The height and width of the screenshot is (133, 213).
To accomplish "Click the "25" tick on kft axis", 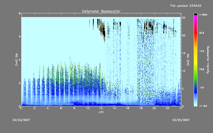I will pos(183,18).
